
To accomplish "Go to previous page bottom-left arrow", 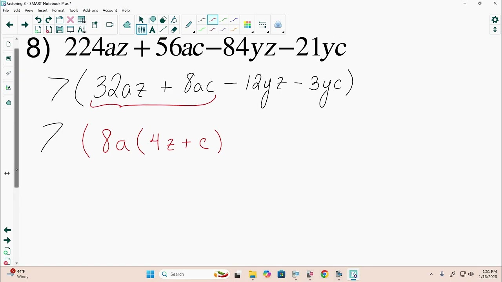I will point(7,230).
